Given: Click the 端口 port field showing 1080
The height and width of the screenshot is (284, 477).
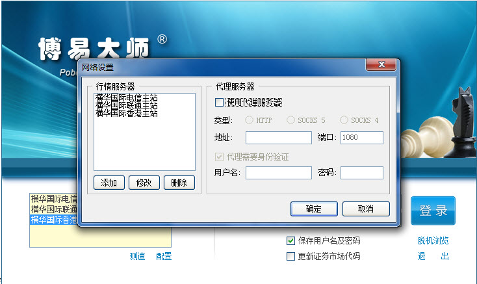Looking at the screenshot, I should pos(362,138).
